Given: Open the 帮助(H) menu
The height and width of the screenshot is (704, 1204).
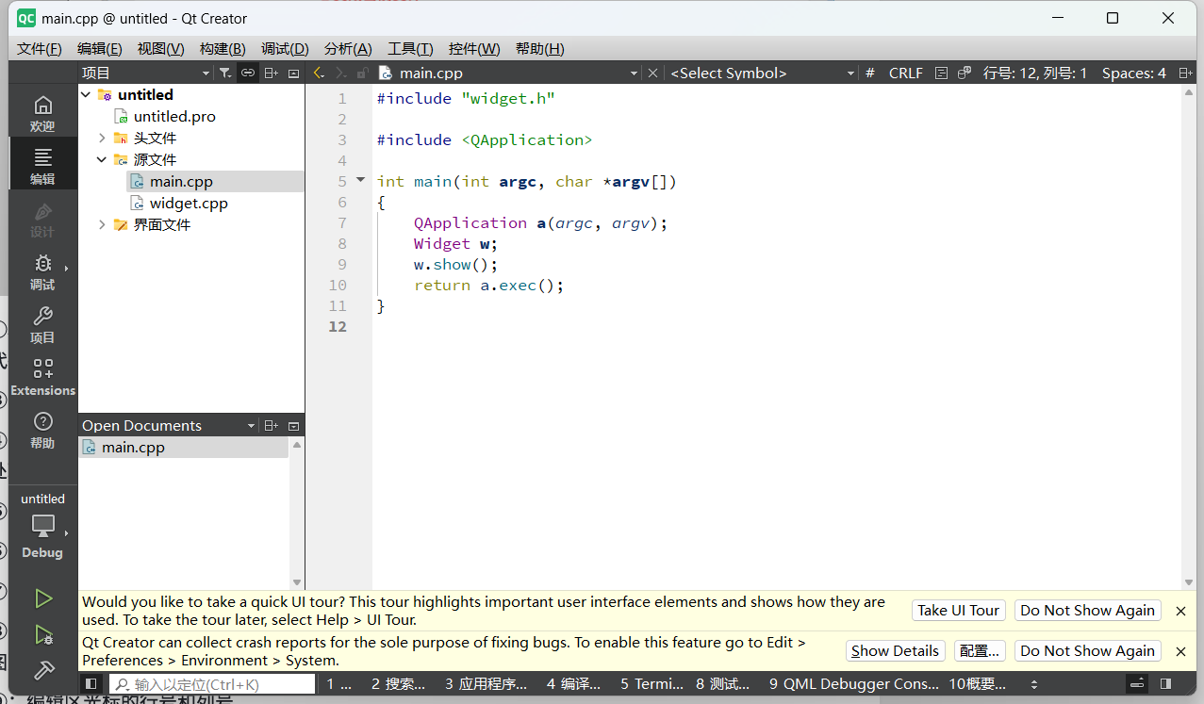Looking at the screenshot, I should (x=539, y=49).
